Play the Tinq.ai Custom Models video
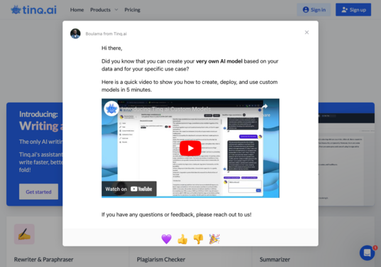Viewport: 381px width, 267px height. point(190,148)
